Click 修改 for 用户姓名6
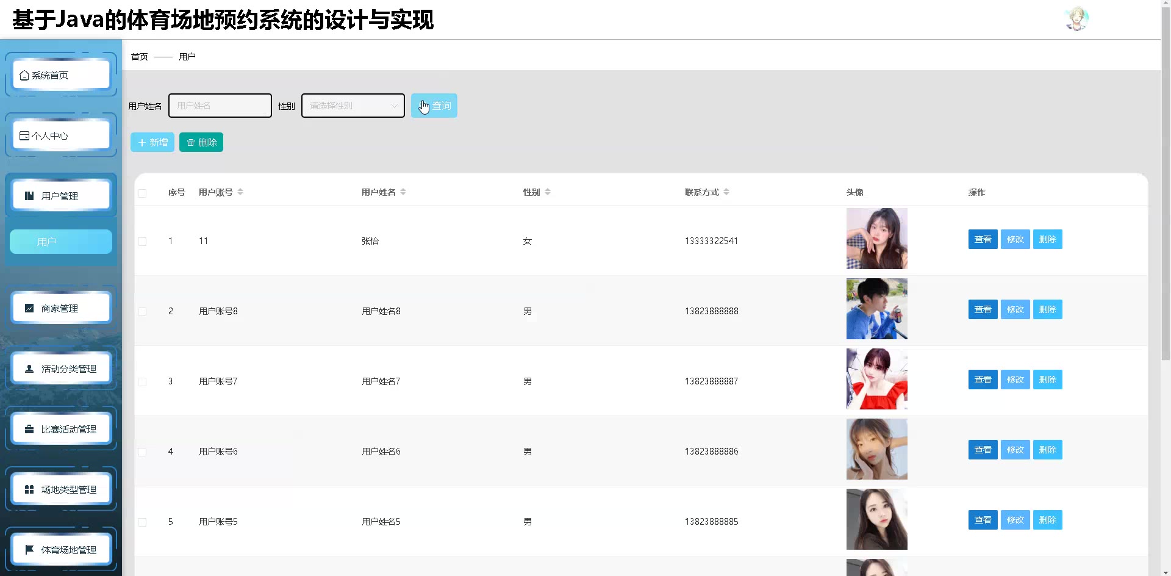The width and height of the screenshot is (1171, 576). coord(1015,450)
